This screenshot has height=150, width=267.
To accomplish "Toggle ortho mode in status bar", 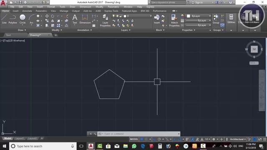I will point(154,139).
